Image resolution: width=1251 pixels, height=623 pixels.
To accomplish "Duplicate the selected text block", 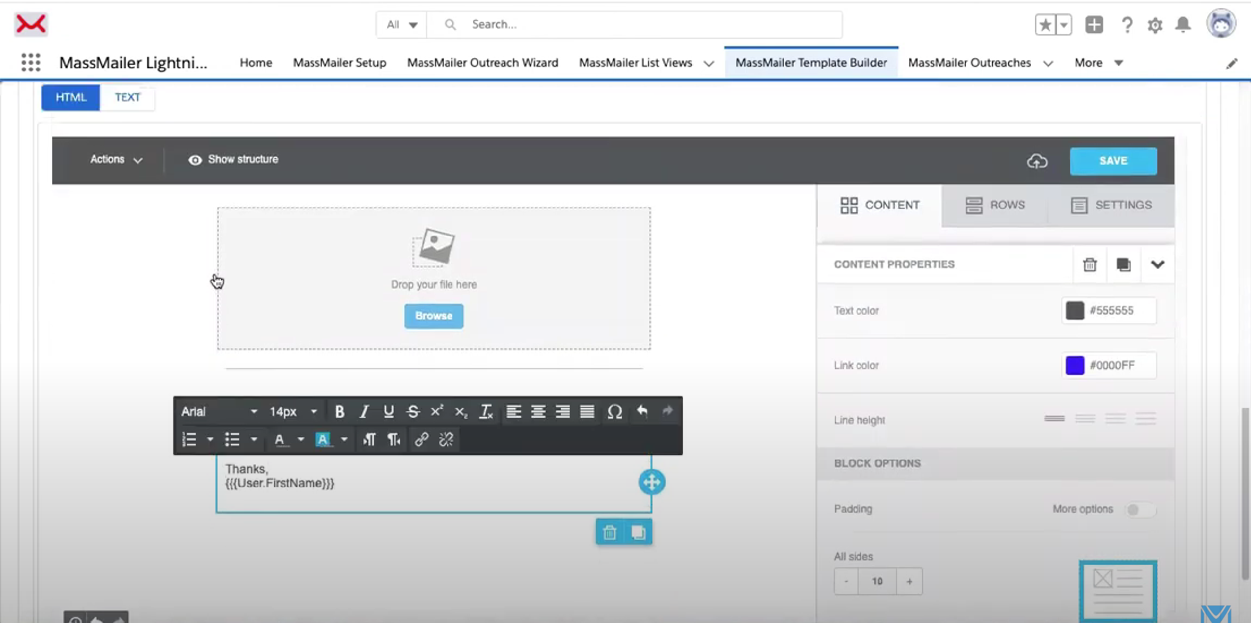I will 638,533.
